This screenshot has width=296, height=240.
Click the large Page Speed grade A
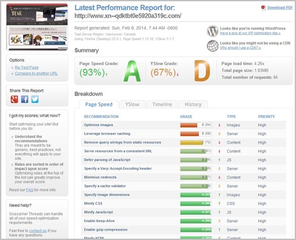click(132, 71)
